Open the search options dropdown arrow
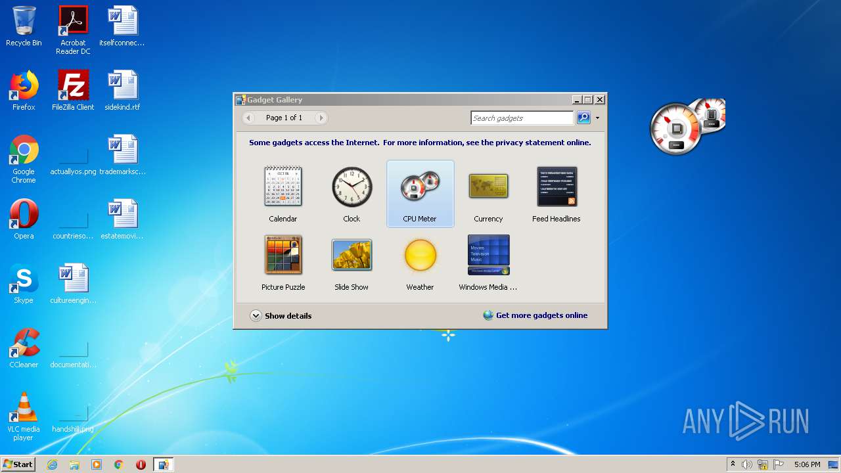The width and height of the screenshot is (841, 473). (597, 118)
